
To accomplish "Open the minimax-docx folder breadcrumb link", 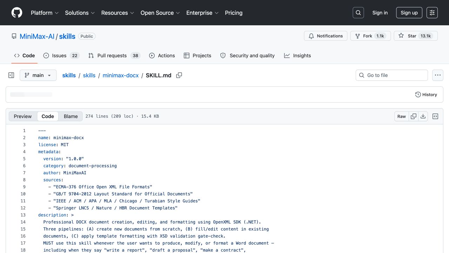I will point(121,75).
